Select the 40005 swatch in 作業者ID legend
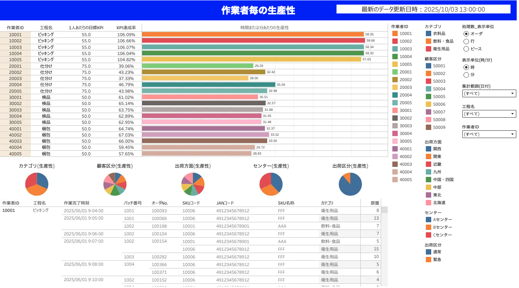Viewport: 519px width, 288px height. [x=395, y=180]
